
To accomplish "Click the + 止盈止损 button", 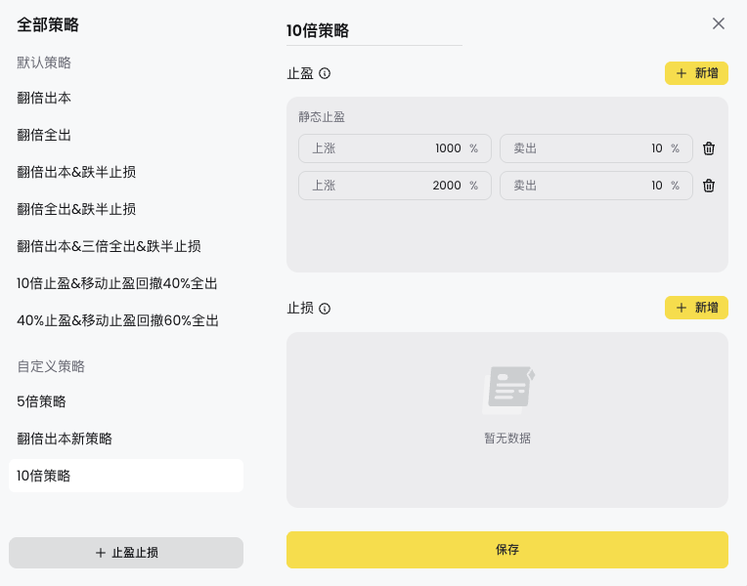I will pos(126,553).
